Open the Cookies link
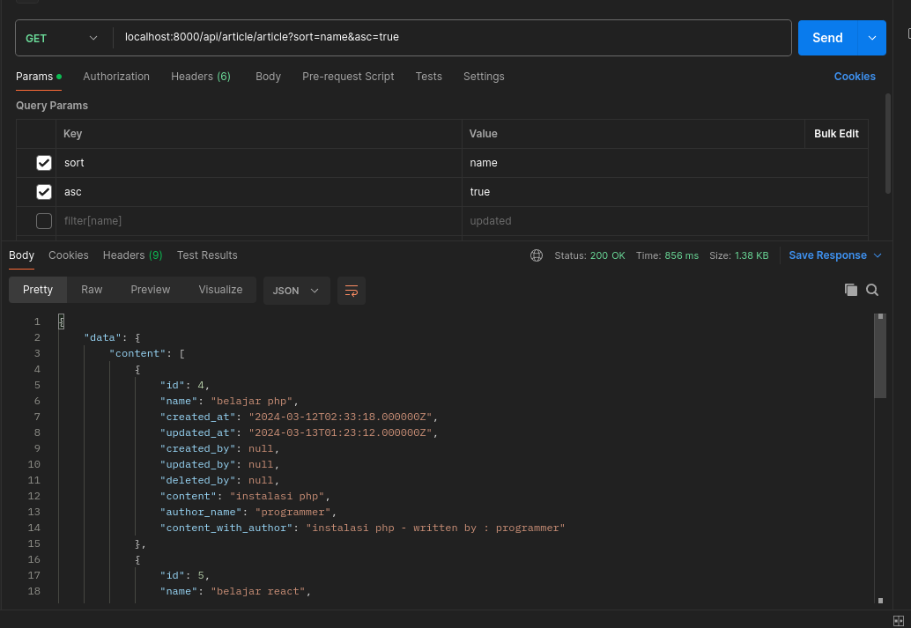 pos(855,77)
